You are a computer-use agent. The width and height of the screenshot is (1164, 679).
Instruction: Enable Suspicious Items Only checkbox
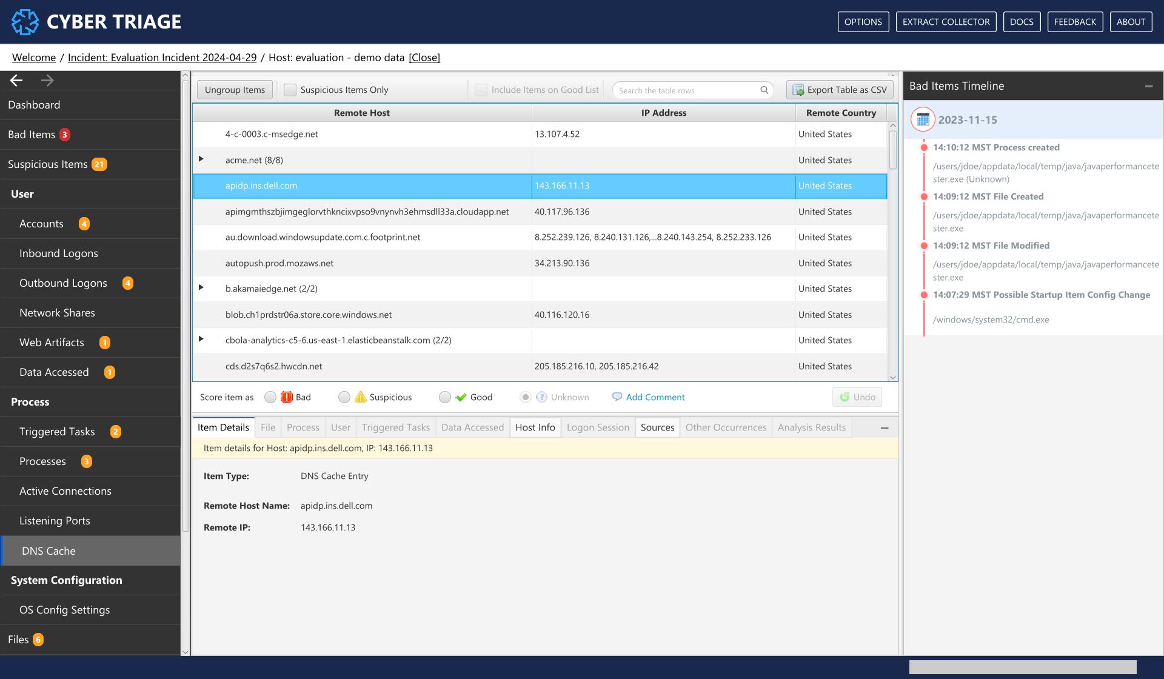pyautogui.click(x=290, y=90)
